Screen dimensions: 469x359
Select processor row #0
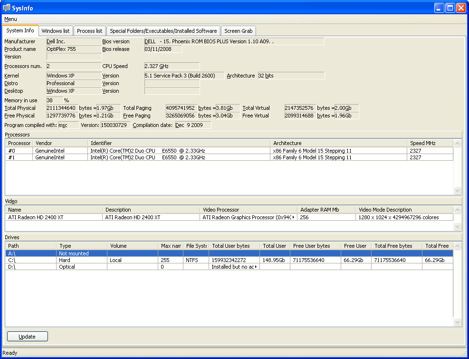coord(229,151)
